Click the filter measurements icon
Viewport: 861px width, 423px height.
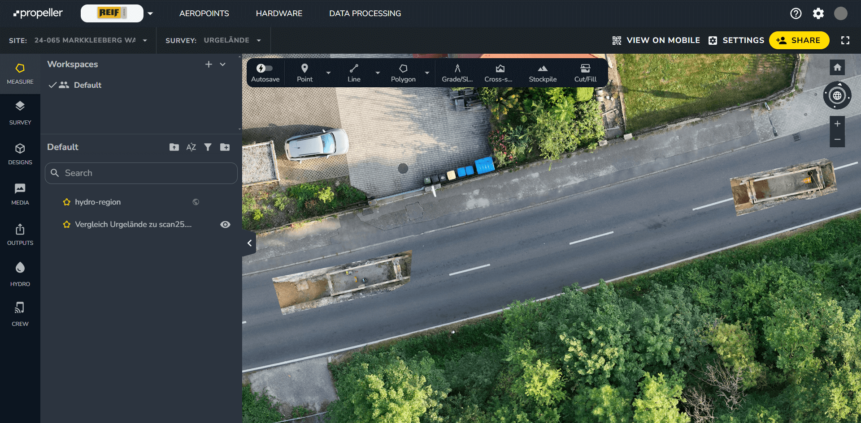point(208,147)
